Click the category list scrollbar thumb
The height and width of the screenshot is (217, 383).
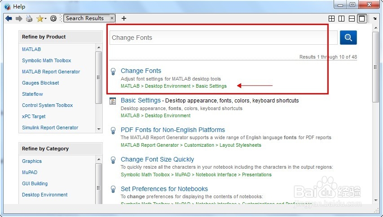point(99,184)
